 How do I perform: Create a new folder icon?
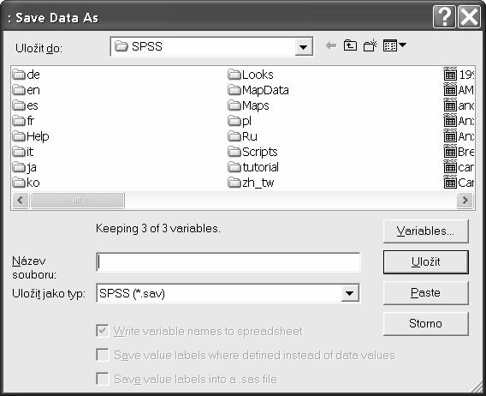click(x=370, y=46)
